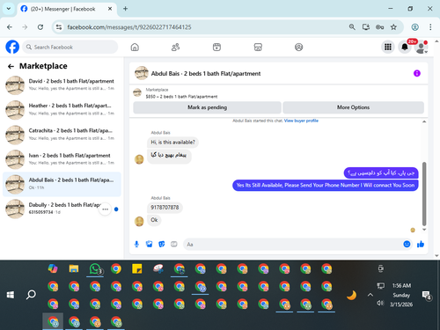Screen dimensions: 440x330
Task: Open the Friends icon in top navigation
Action: point(175,47)
